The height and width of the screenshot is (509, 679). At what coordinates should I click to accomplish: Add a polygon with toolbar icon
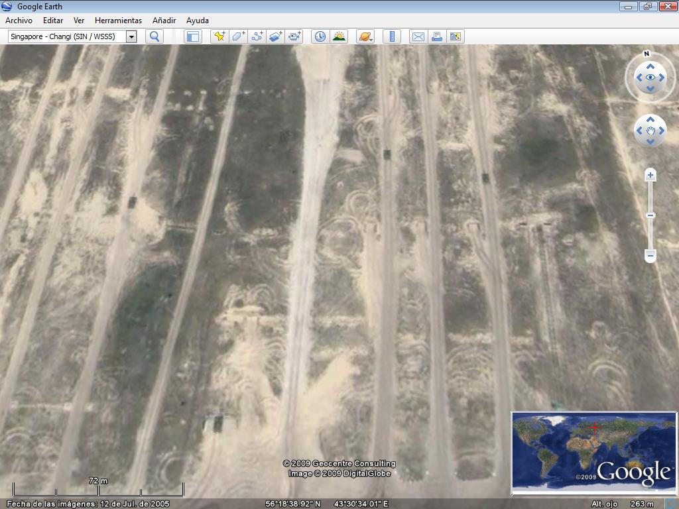238,36
